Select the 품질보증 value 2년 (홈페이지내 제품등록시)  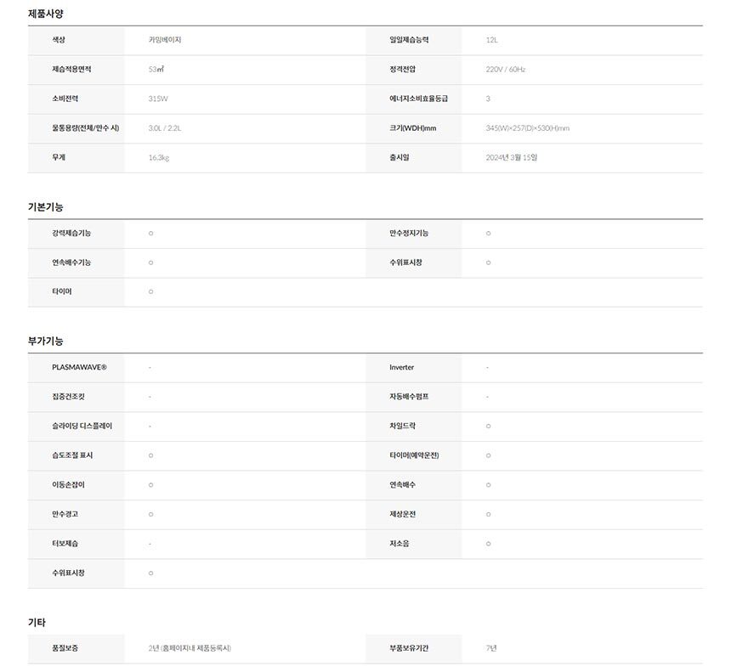tap(190, 648)
